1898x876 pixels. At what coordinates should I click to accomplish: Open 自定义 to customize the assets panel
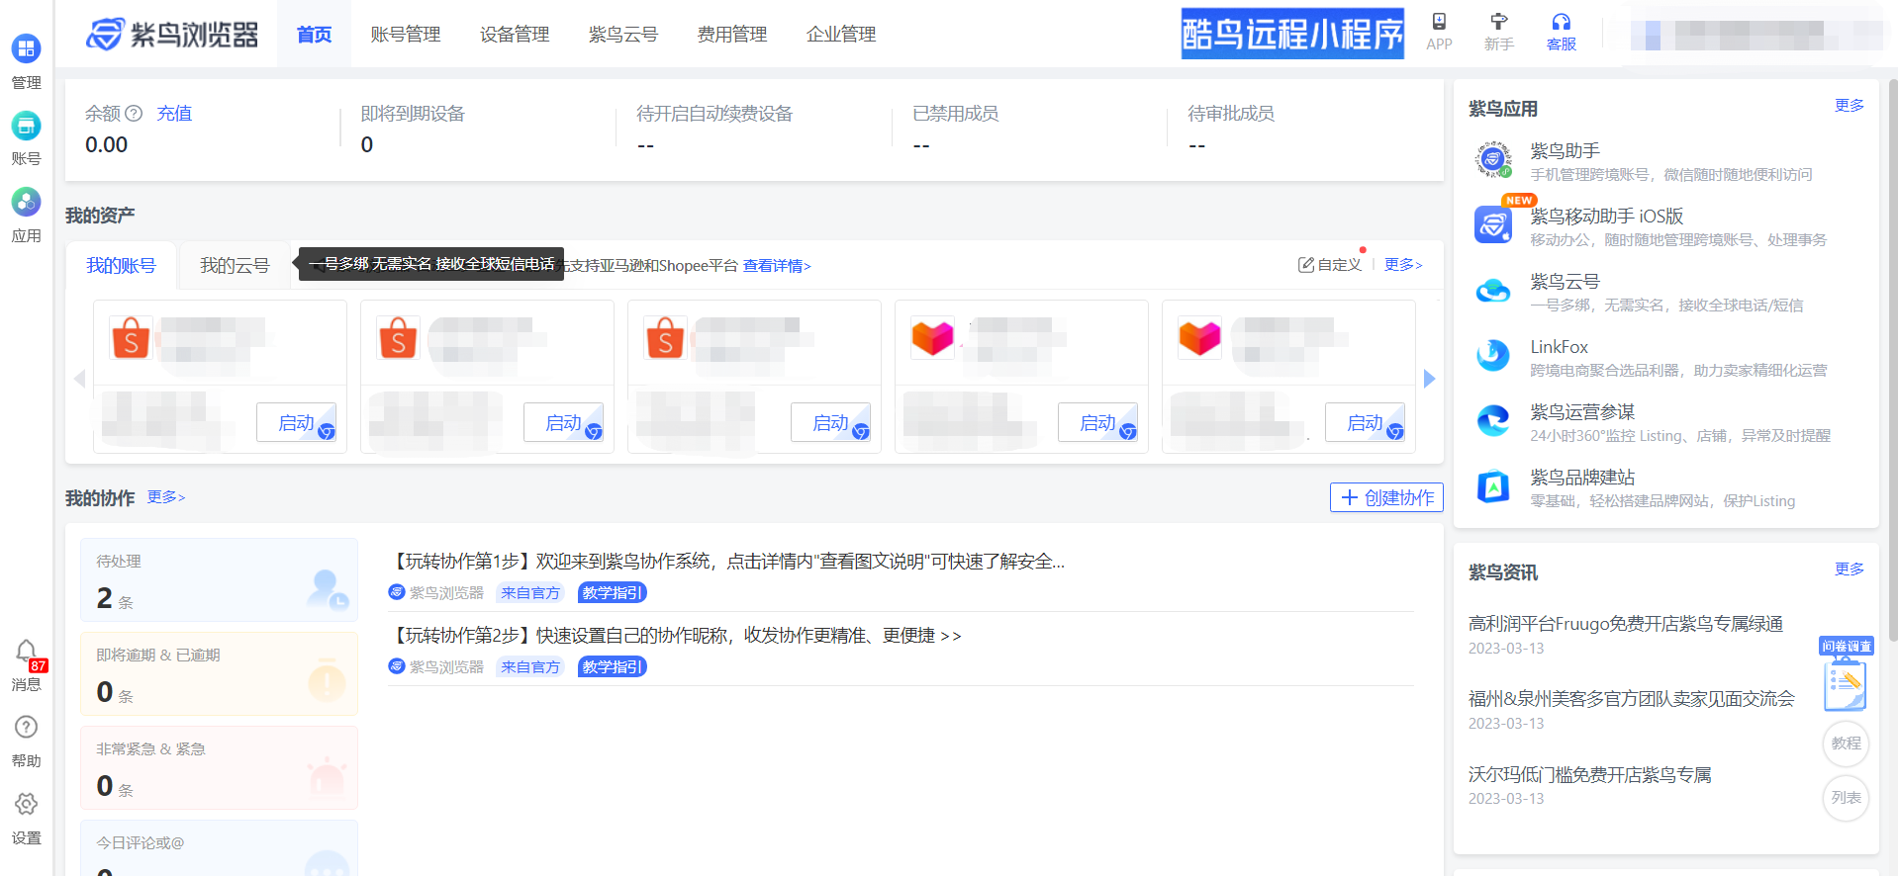[x=1330, y=265]
